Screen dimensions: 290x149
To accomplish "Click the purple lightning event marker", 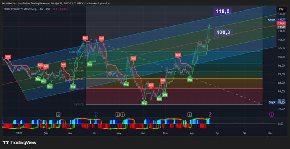I will point(210,115).
